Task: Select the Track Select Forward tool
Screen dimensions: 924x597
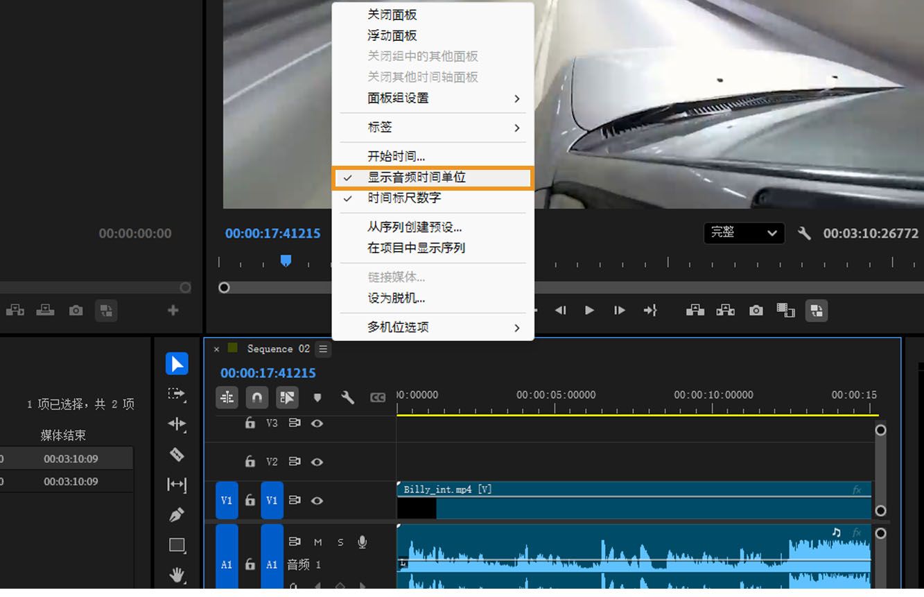Action: [x=177, y=395]
